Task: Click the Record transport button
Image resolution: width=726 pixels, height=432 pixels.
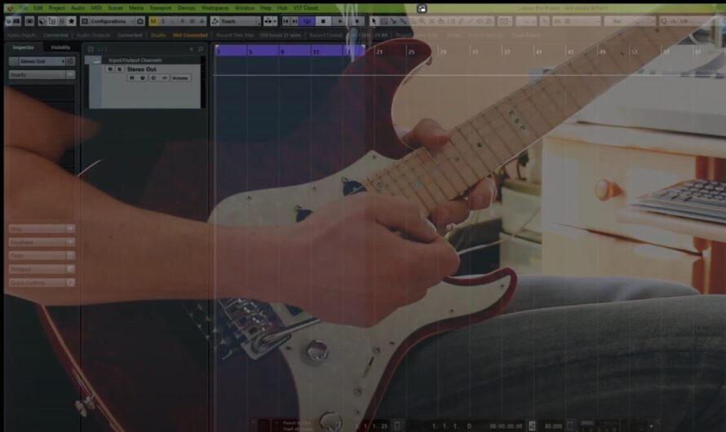Action: pyautogui.click(x=356, y=21)
